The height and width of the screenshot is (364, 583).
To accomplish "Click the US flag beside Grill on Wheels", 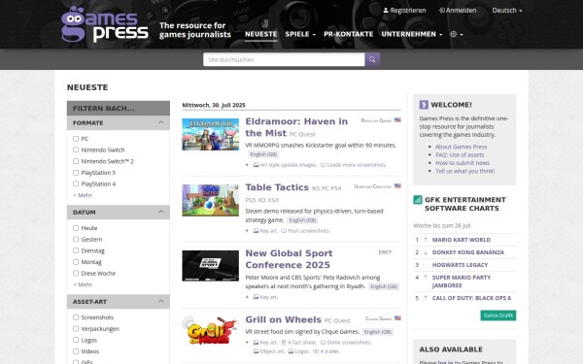I will pos(397,318).
